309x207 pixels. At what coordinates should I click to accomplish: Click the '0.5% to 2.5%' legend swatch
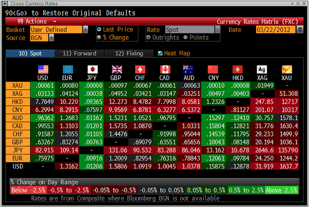pyautogui.click(x=246, y=190)
